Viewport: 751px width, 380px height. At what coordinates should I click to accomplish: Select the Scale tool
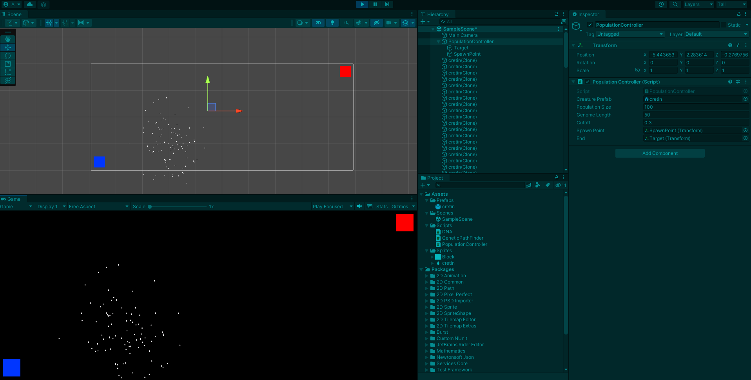tap(8, 64)
